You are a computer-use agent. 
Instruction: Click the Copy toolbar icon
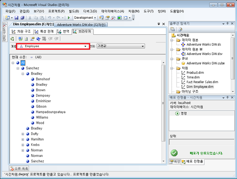(36, 18)
